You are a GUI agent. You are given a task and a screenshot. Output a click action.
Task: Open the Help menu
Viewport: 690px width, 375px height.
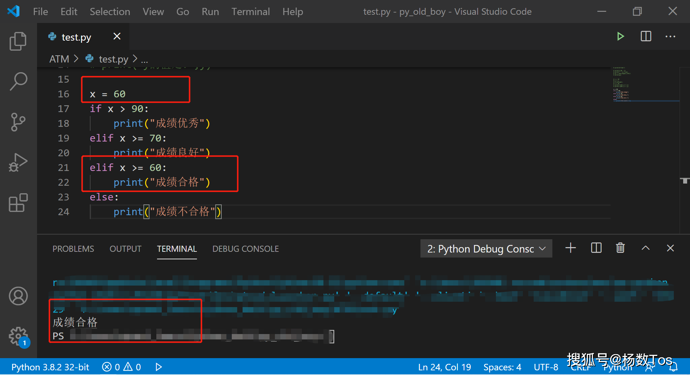tap(293, 11)
